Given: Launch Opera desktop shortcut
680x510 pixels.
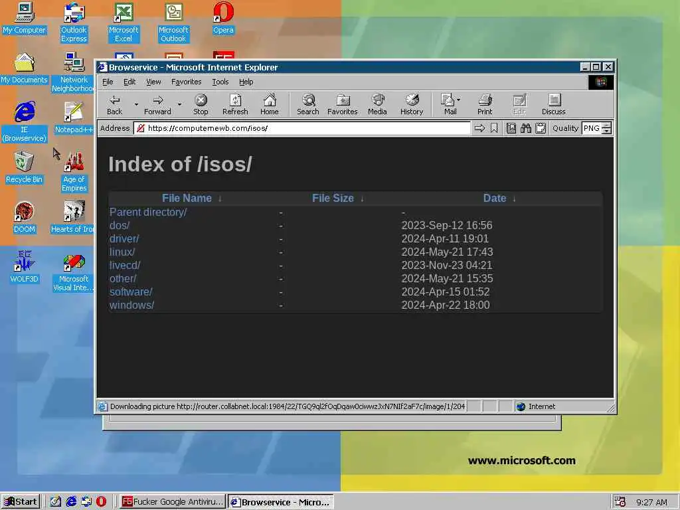Looking at the screenshot, I should [223, 18].
